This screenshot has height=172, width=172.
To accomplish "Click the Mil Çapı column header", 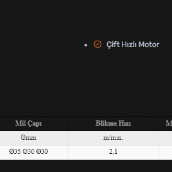I will point(28,123).
